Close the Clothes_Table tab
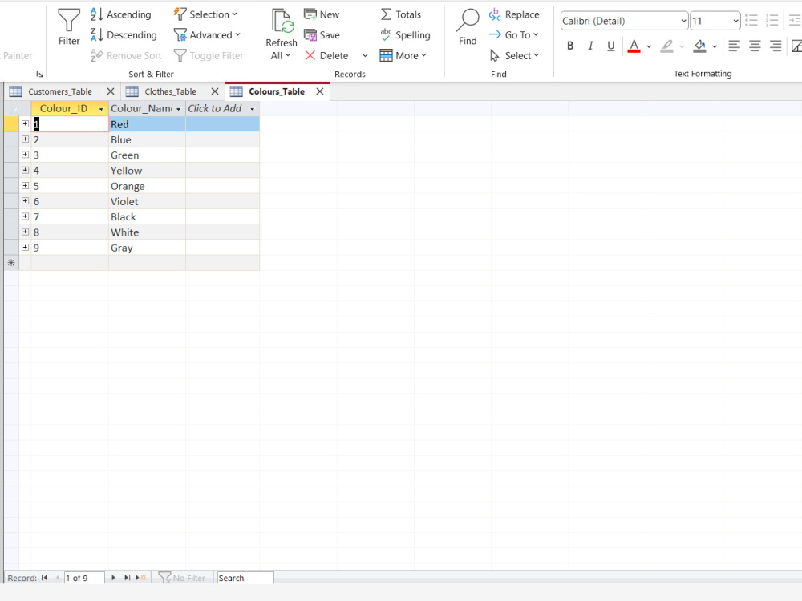The image size is (802, 601). coord(215,91)
